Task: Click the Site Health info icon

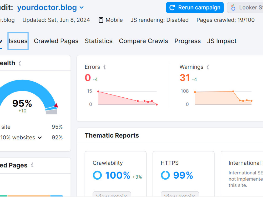Action: pyautogui.click(x=20, y=63)
